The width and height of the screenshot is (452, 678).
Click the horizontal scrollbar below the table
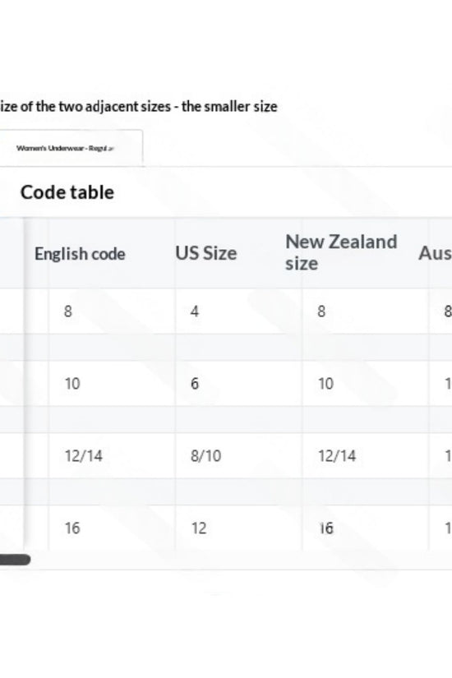(15, 560)
